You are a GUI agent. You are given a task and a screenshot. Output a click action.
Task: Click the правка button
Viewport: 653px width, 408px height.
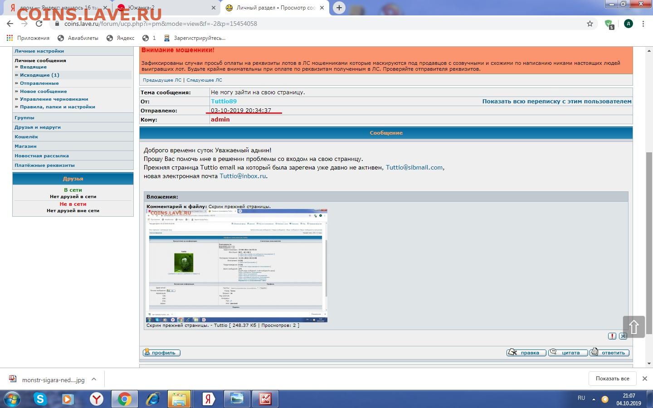pos(526,353)
